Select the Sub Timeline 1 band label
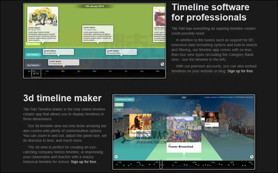 [x=33, y=55]
